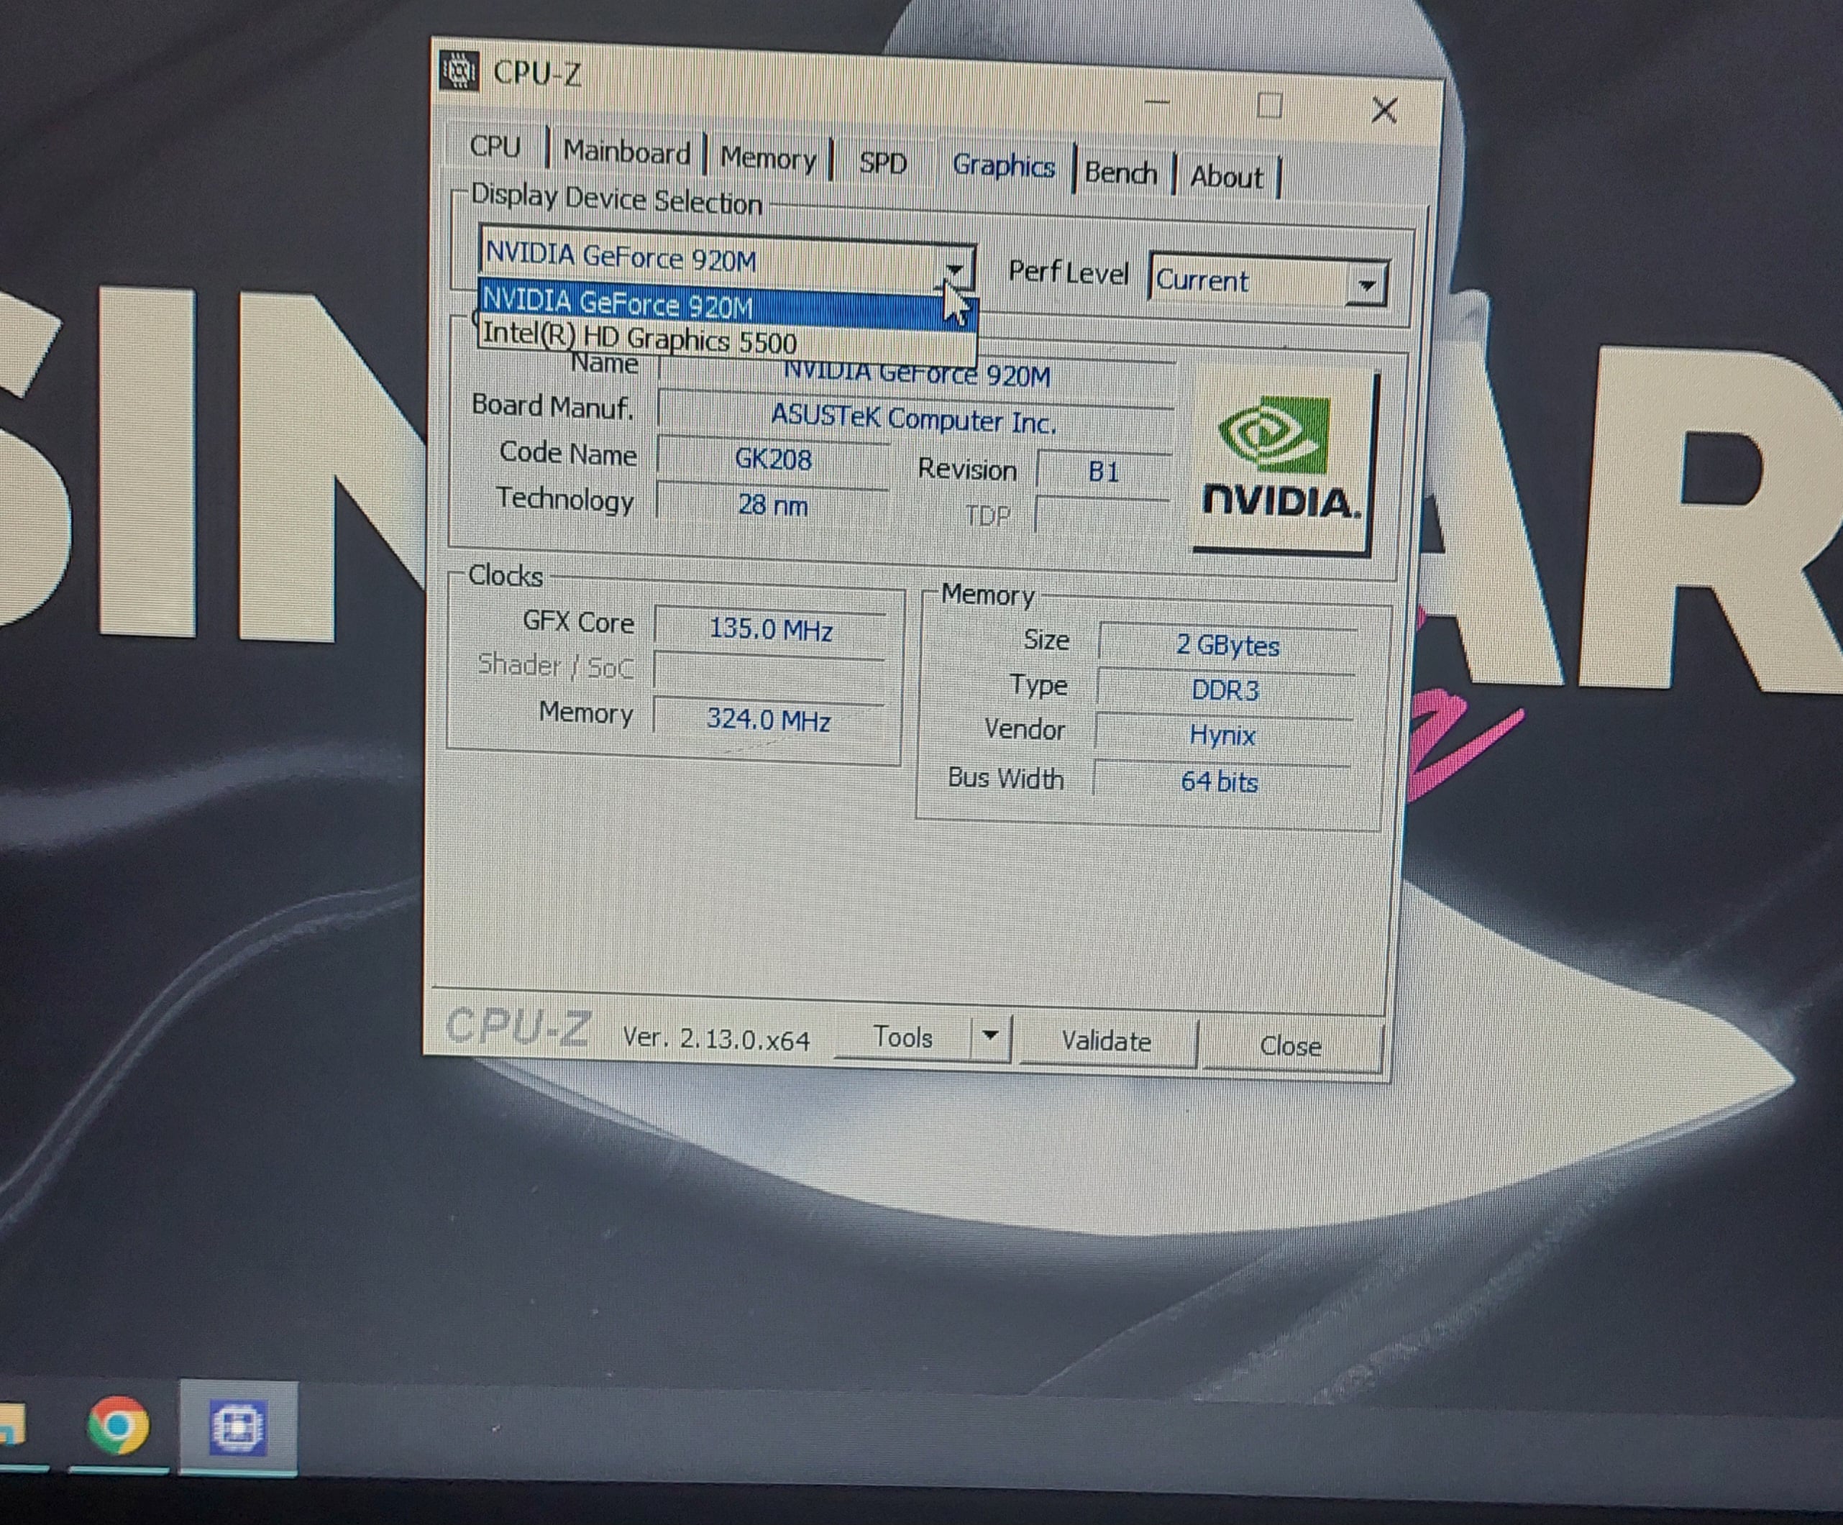Open Chrome from the taskbar
The height and width of the screenshot is (1525, 1843).
[x=119, y=1425]
